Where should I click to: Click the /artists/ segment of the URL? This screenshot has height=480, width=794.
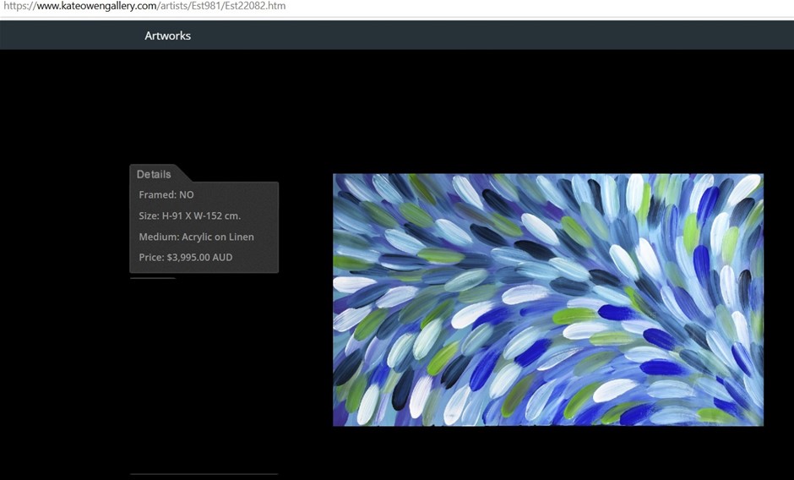174,6
